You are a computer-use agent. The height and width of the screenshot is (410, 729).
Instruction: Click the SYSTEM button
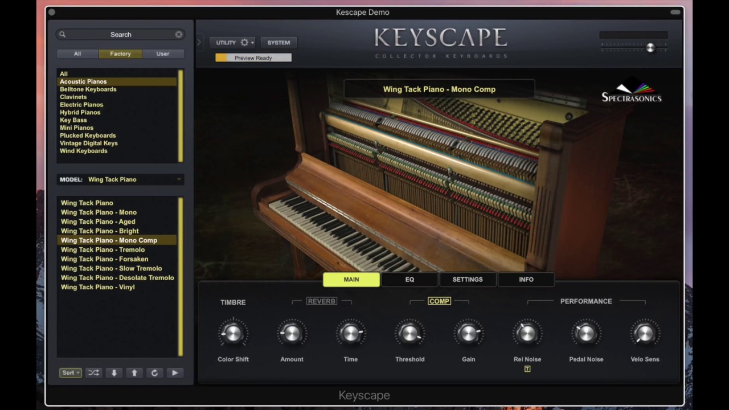tap(279, 43)
